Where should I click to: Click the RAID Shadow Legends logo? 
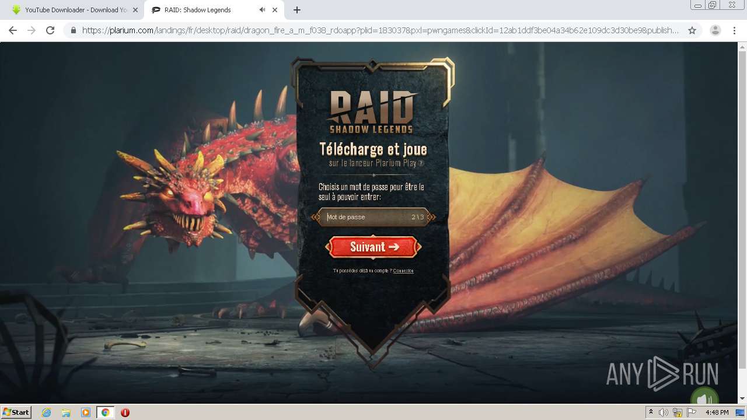click(372, 111)
